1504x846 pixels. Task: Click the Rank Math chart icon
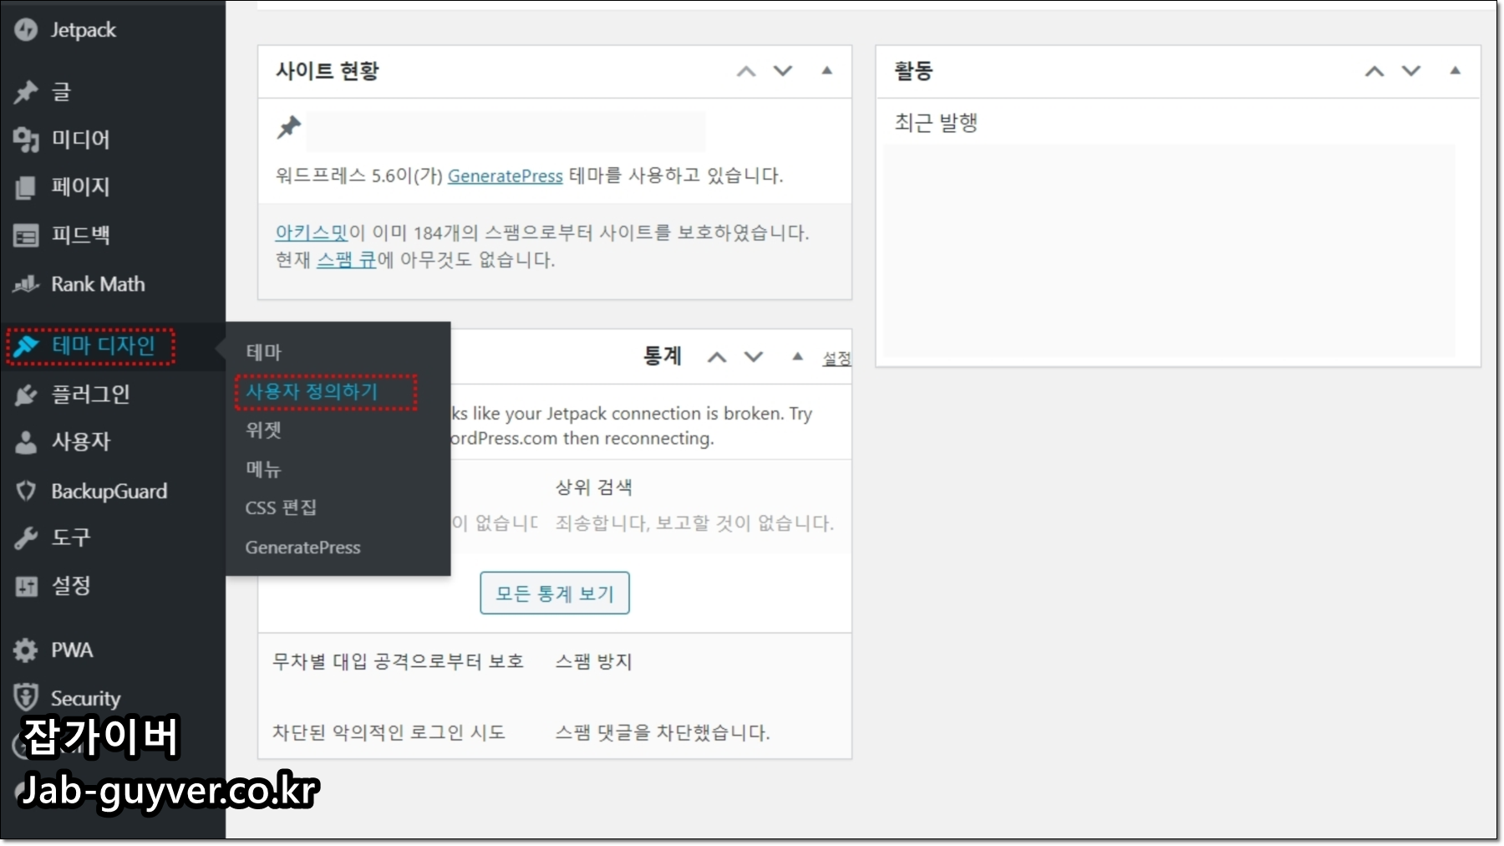pos(26,284)
